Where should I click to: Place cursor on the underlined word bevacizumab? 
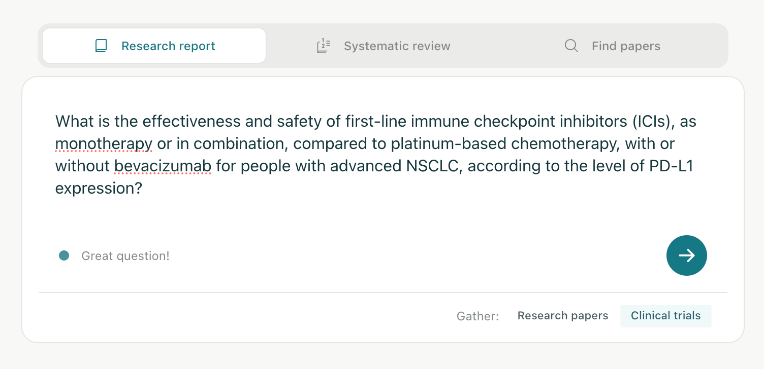[x=163, y=166]
